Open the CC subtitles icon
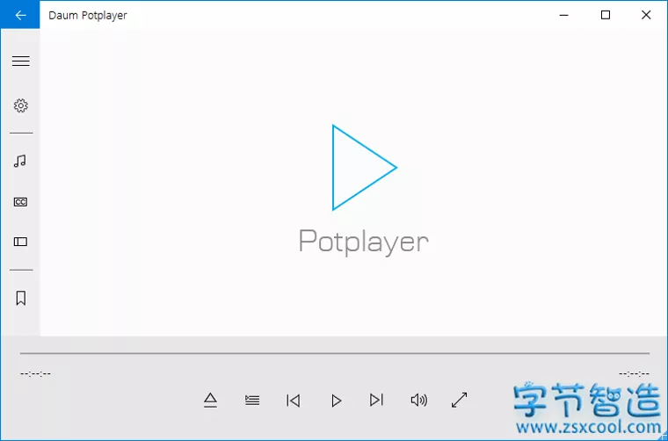This screenshot has width=668, height=441. click(20, 202)
